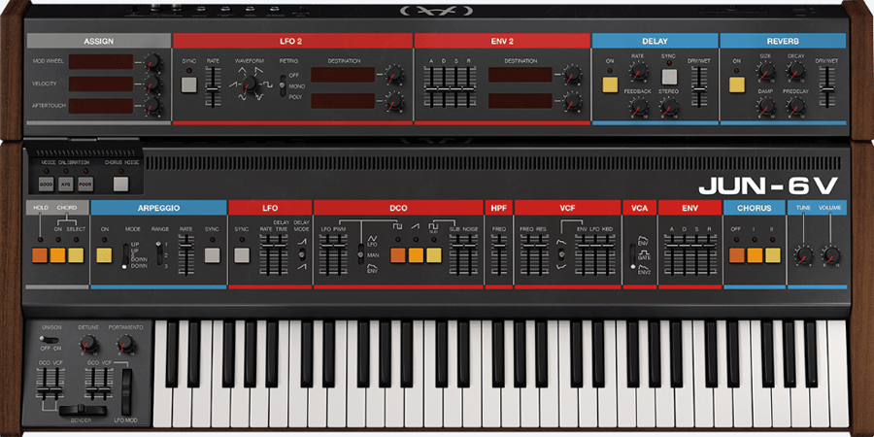Click the second ENV 2 destination amount knob
The height and width of the screenshot is (437, 874).
572,101
